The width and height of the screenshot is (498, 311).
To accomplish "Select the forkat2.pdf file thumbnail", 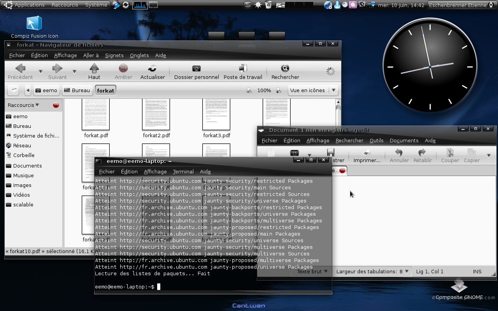I will (x=156, y=114).
